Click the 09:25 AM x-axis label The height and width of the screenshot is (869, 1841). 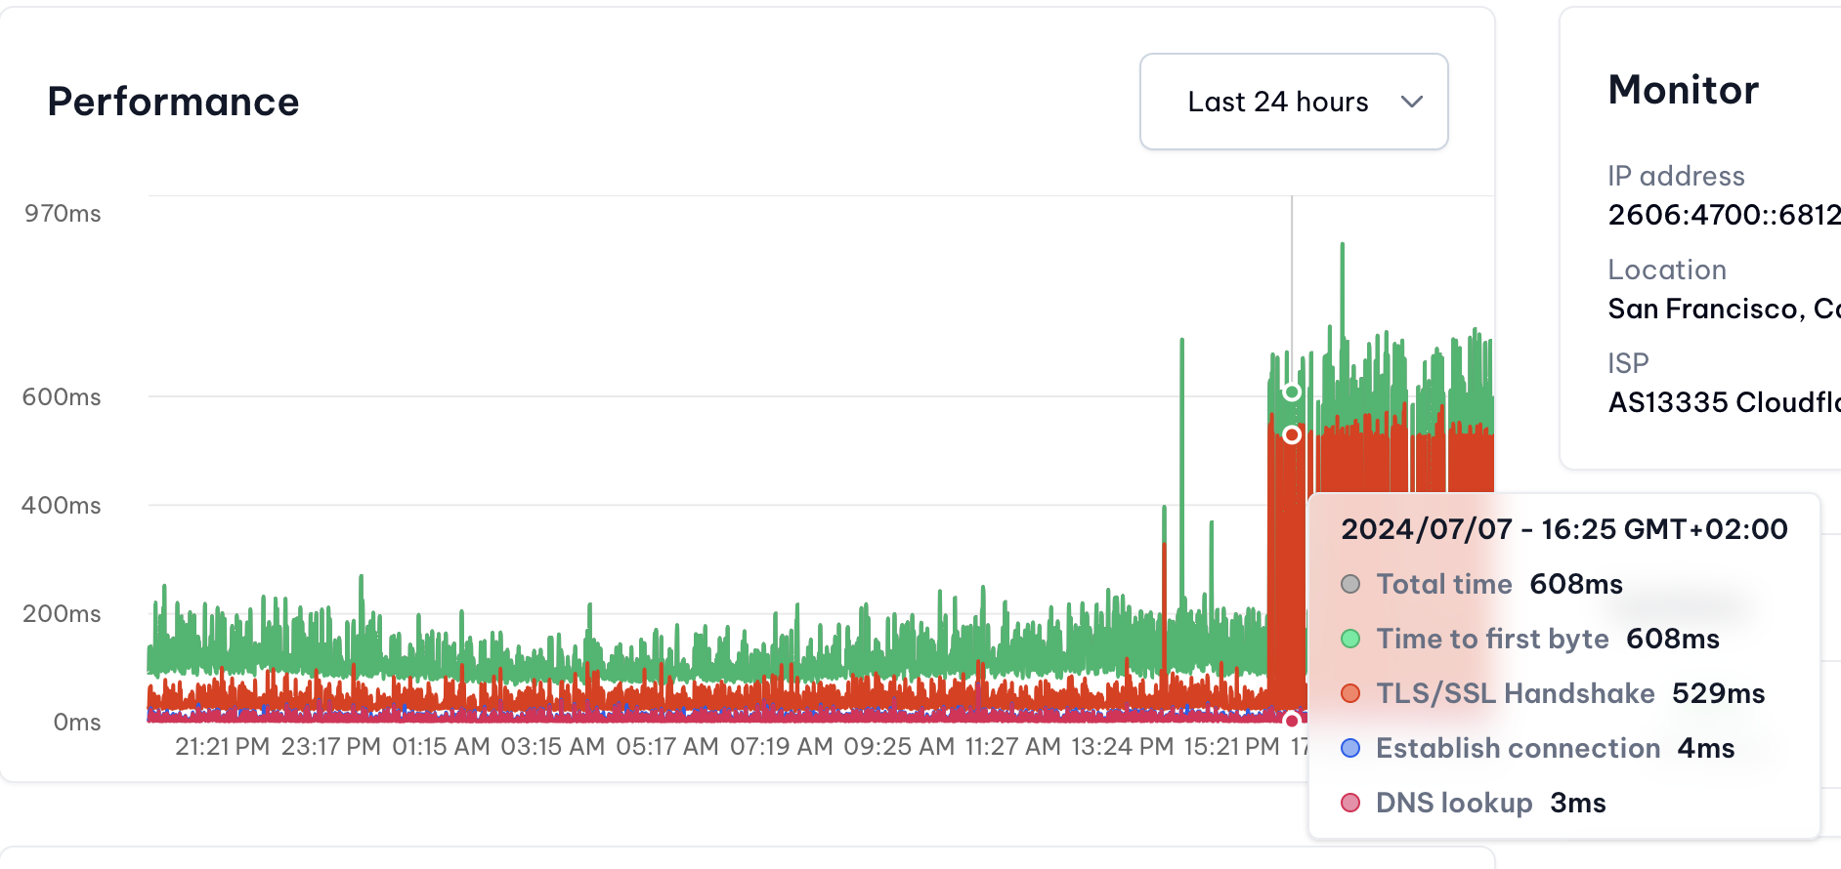(899, 747)
